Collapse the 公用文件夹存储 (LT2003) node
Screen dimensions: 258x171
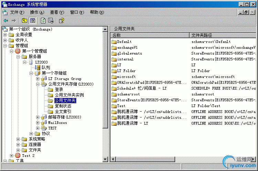click(38, 84)
